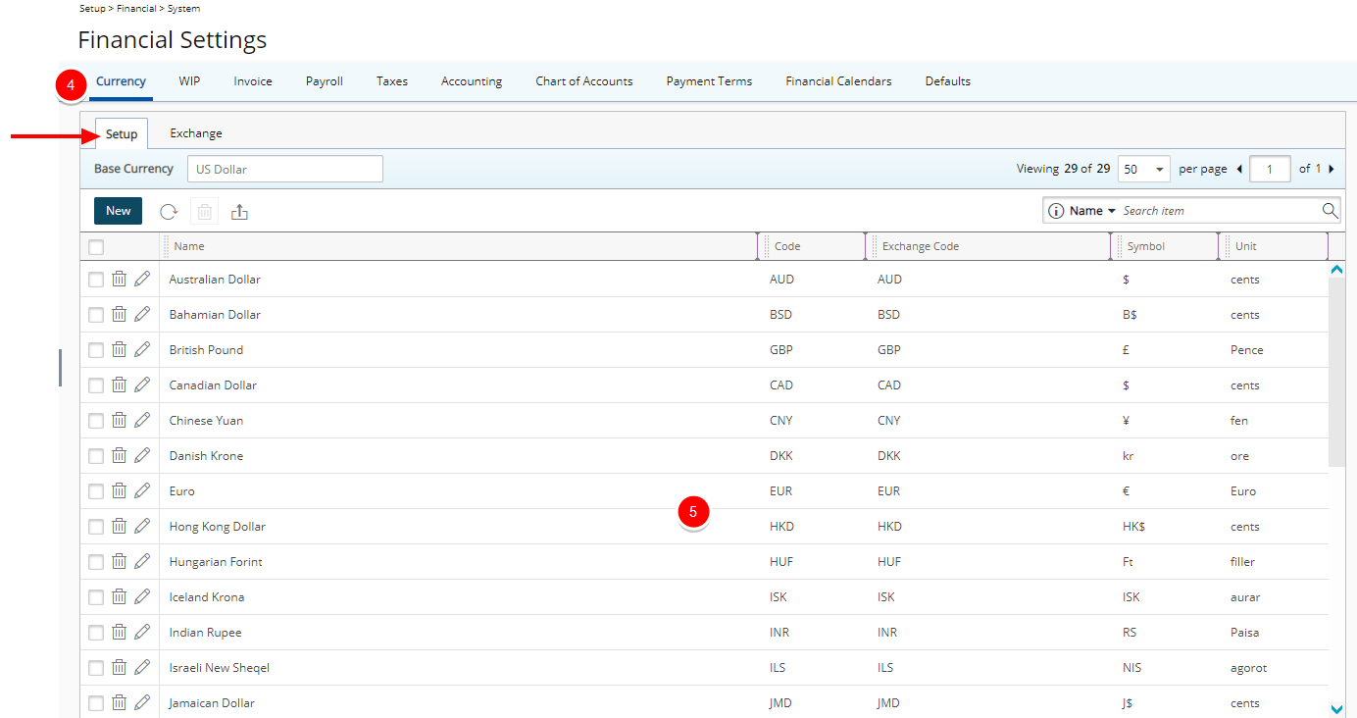
Task: Edit the Euro currency
Action: (x=142, y=491)
